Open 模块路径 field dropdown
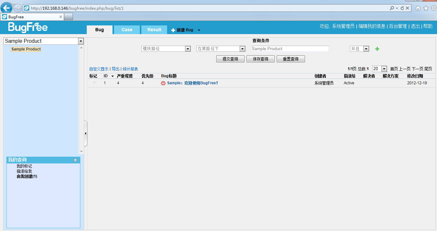 pos(188,49)
